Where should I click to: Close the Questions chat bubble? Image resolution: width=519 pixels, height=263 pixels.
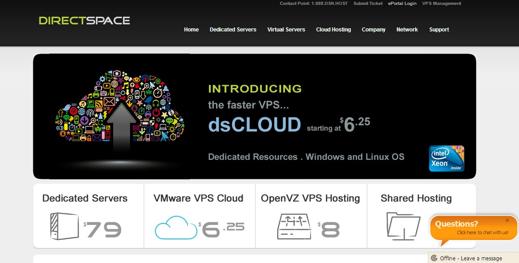(507, 220)
